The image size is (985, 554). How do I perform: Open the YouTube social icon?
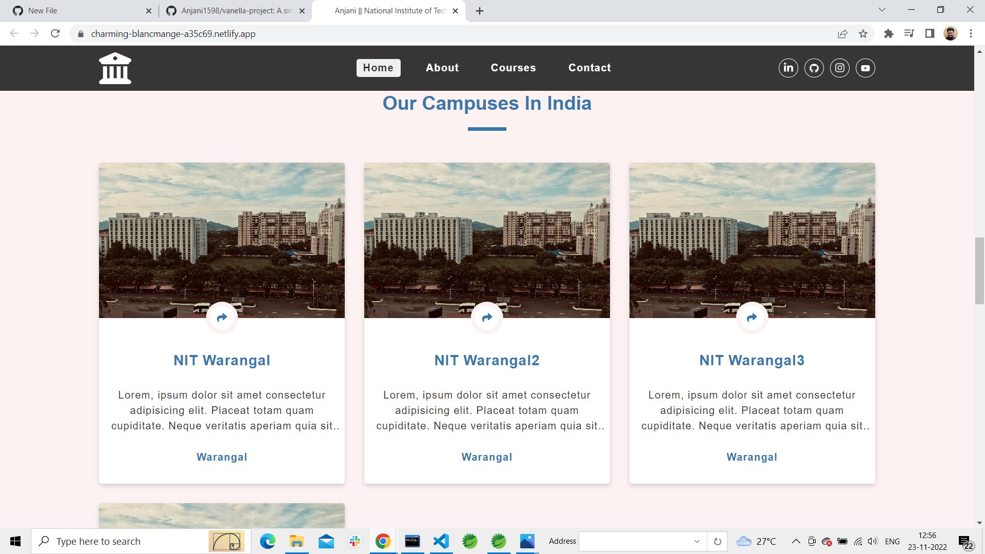tap(865, 68)
